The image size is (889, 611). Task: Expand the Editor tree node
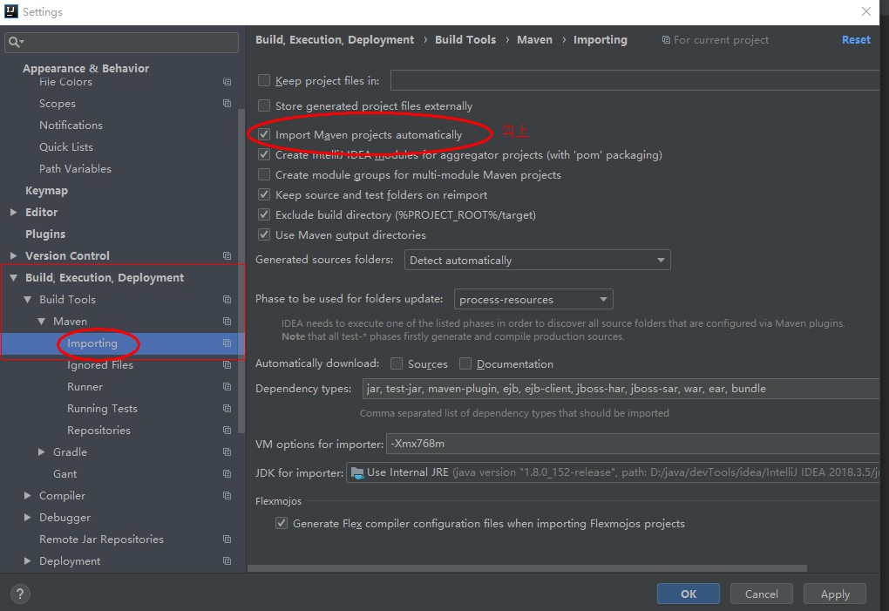pyautogui.click(x=14, y=212)
